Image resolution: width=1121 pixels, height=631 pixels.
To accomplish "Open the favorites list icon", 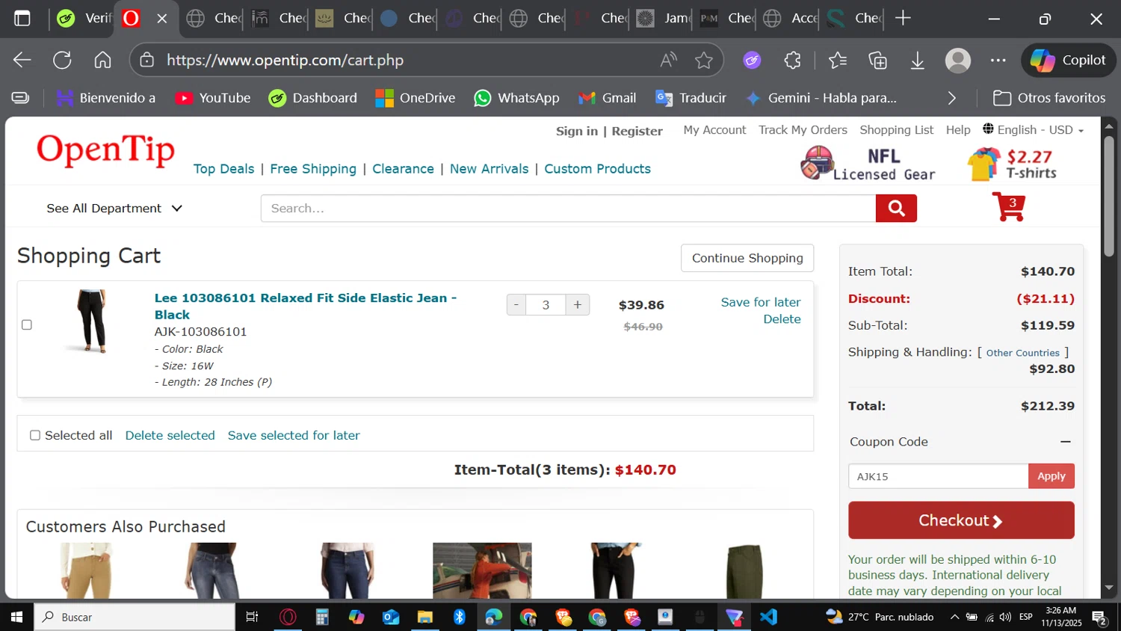I will click(x=838, y=60).
